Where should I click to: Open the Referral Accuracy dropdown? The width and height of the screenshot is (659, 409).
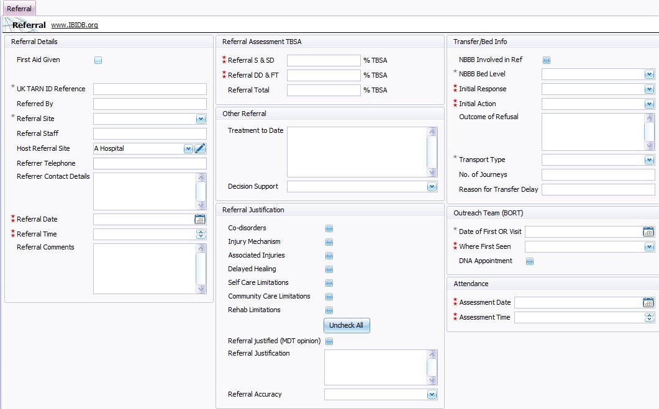click(x=432, y=394)
